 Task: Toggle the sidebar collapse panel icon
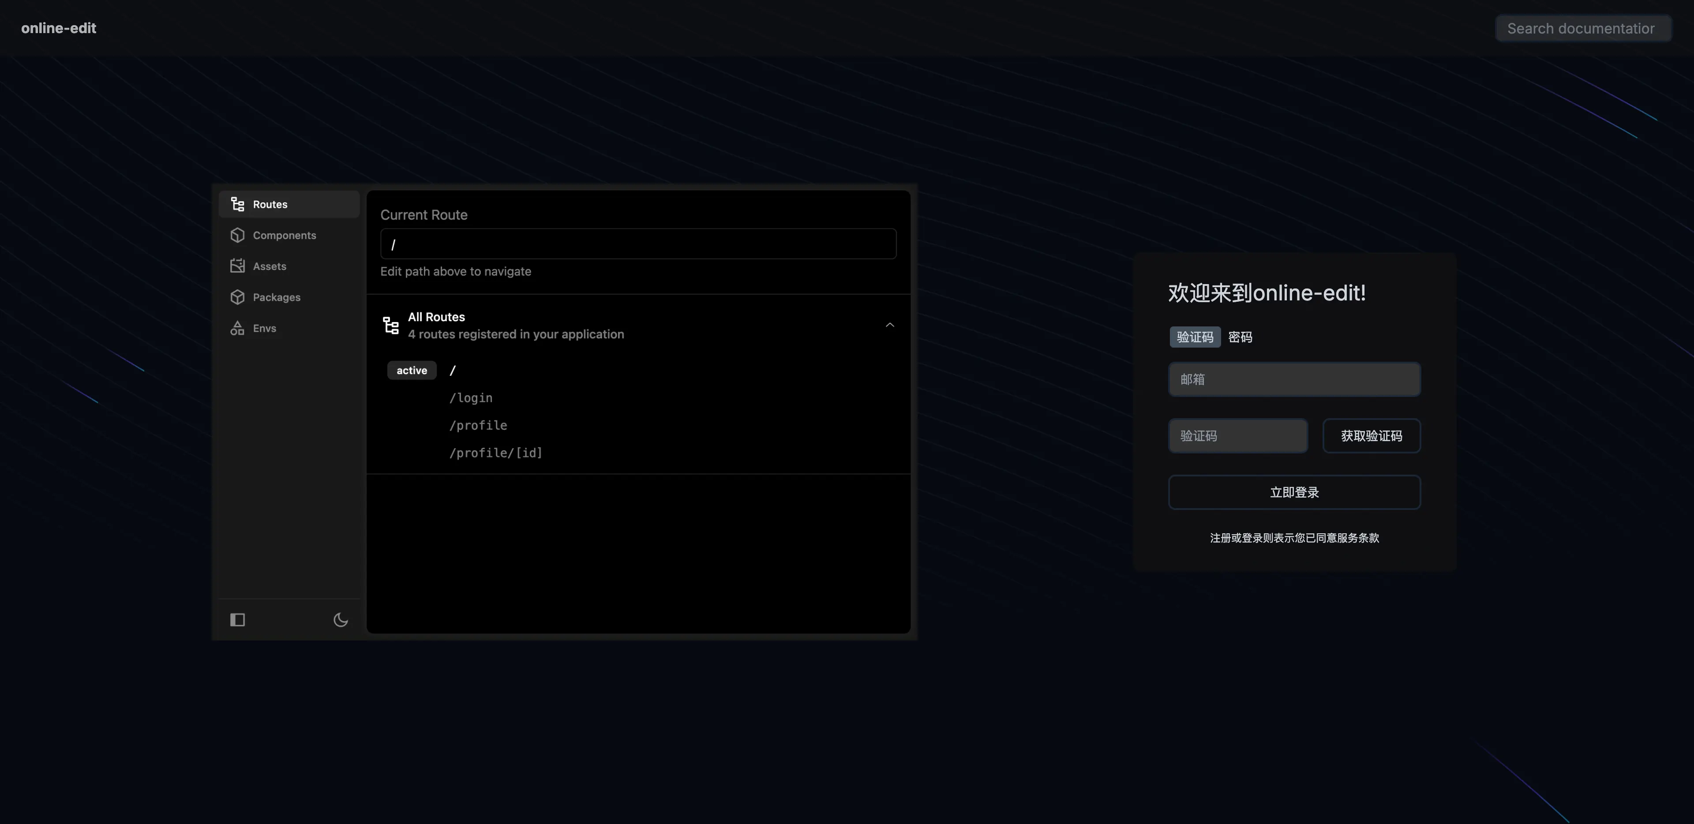[x=237, y=619]
